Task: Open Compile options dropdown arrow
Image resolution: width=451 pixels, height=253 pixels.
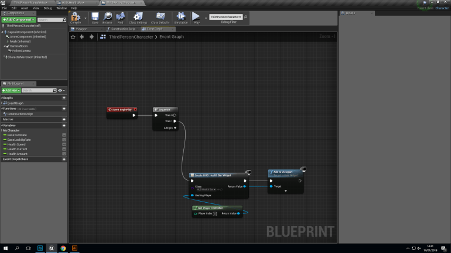Action: (x=86, y=18)
